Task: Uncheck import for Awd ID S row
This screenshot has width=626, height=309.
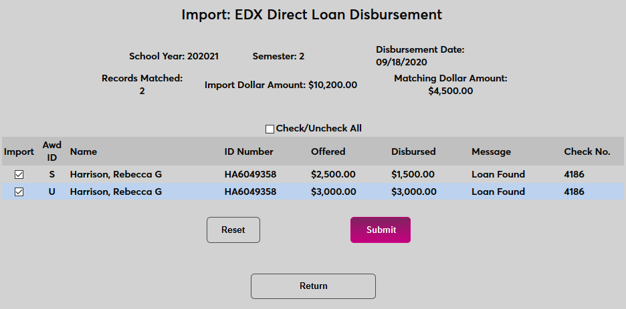Action: coord(19,175)
